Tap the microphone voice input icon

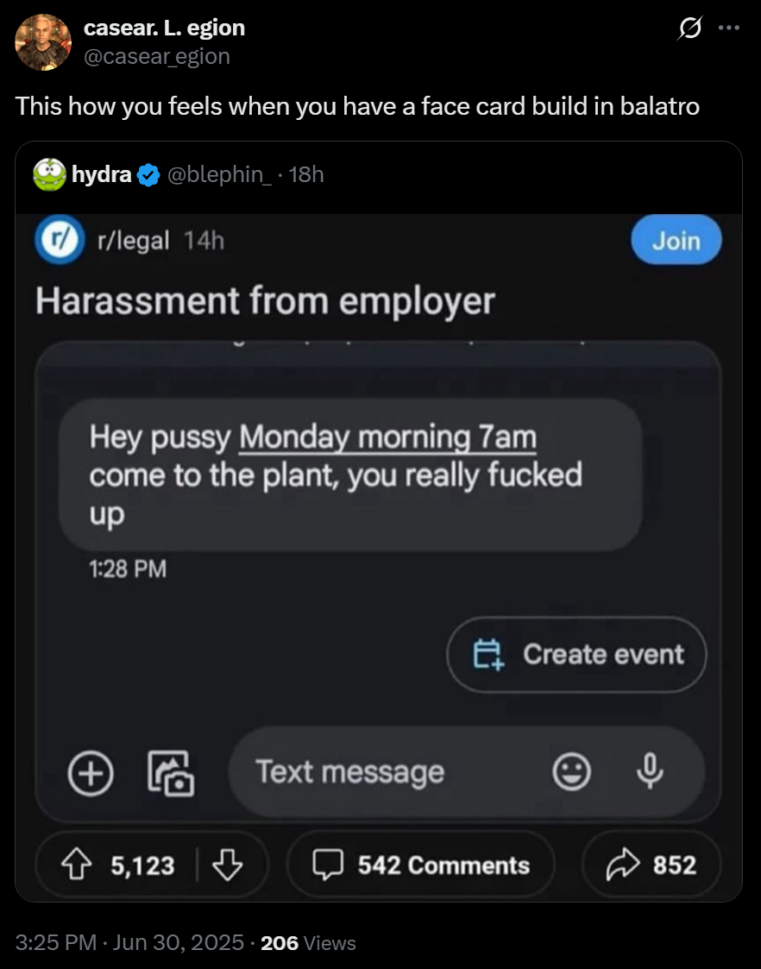point(648,771)
